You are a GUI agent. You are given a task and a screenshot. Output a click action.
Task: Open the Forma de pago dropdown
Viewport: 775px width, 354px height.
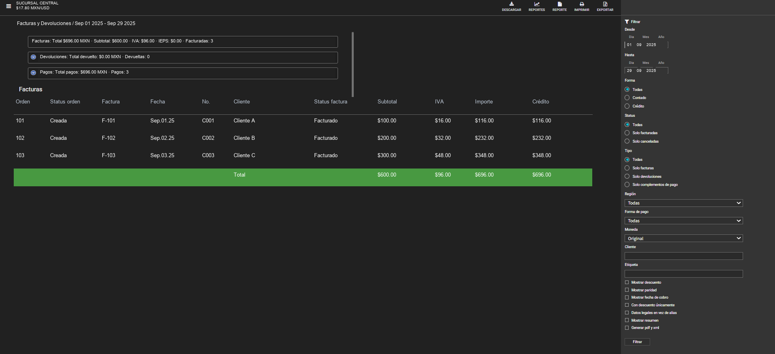click(684, 221)
